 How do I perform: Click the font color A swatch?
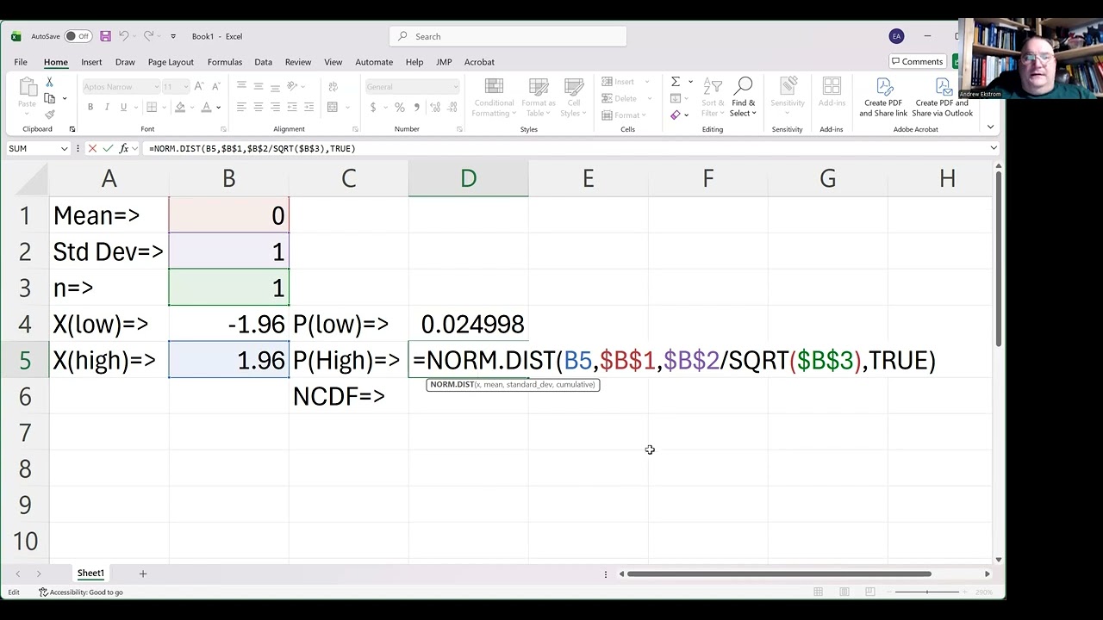[x=206, y=107]
